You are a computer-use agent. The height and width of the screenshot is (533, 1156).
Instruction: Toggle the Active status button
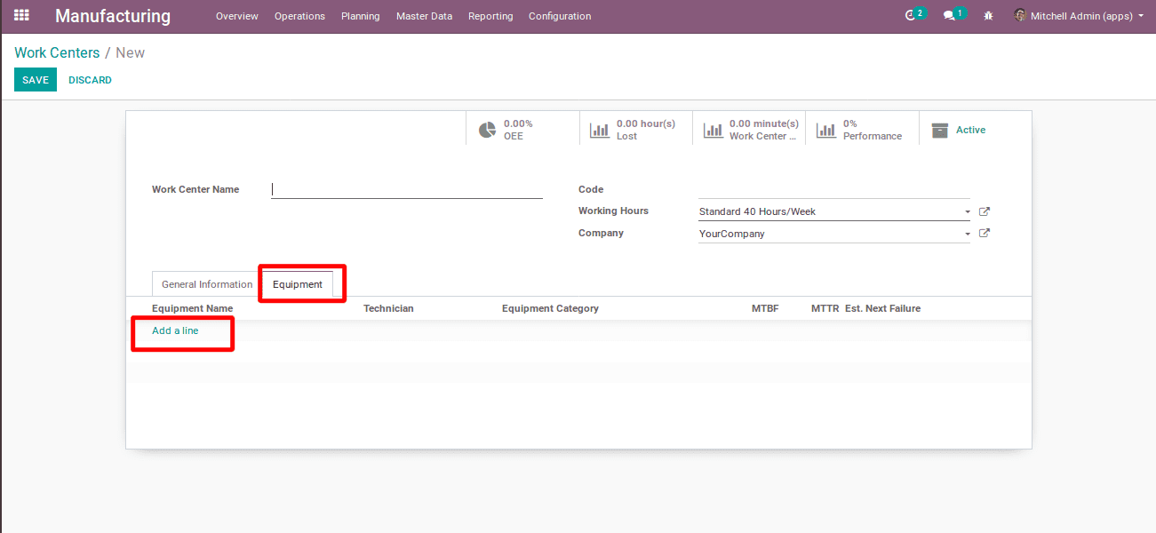(975, 130)
